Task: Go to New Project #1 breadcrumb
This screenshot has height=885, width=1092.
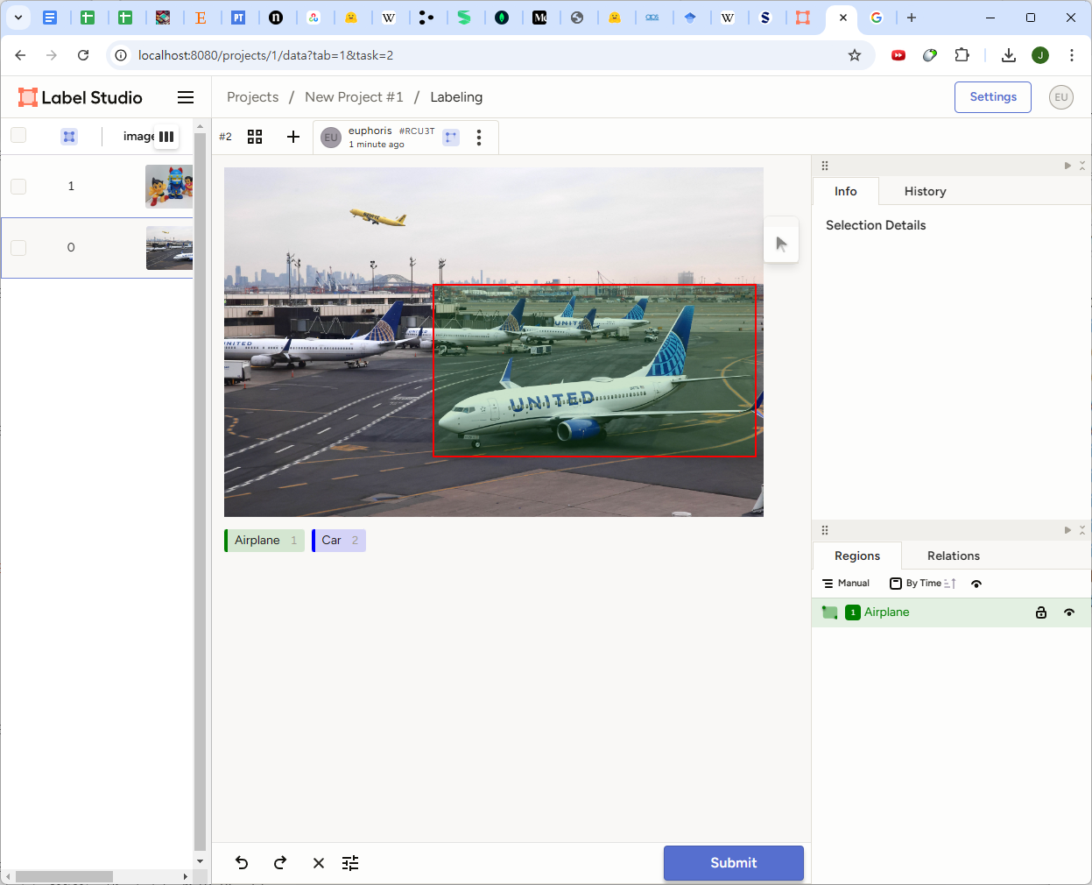Action: pos(354,97)
